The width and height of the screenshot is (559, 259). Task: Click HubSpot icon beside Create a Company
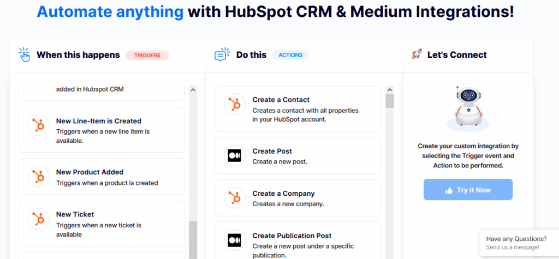coord(235,198)
